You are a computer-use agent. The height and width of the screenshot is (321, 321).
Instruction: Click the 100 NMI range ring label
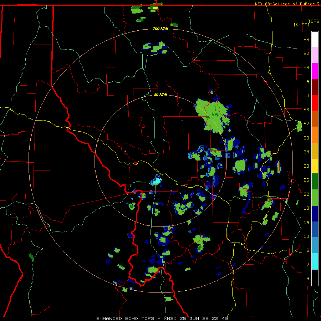(x=161, y=29)
